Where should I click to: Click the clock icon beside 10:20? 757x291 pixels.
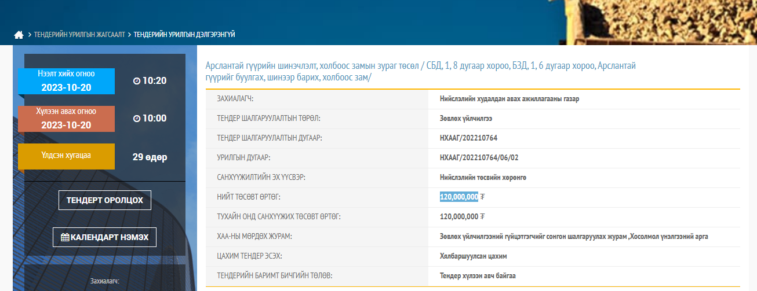[137, 80]
